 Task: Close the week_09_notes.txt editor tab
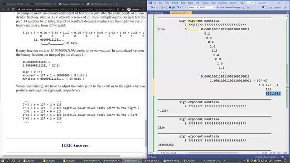(190, 13)
